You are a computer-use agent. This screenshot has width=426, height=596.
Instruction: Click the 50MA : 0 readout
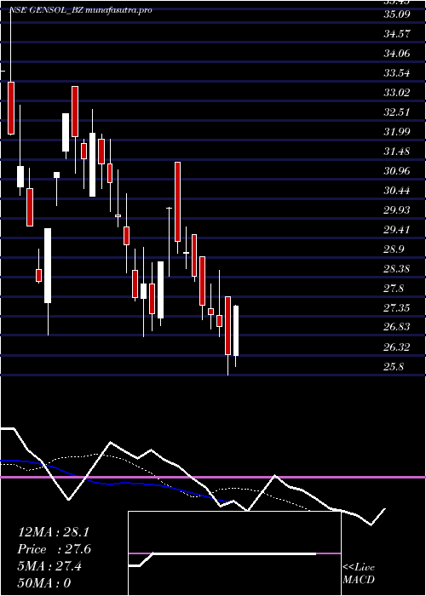tap(44, 583)
